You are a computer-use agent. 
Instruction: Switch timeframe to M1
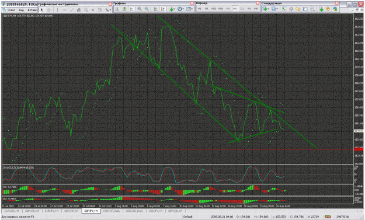click(x=200, y=9)
